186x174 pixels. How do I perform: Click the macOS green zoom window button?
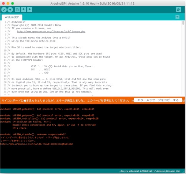tap(13, 3)
